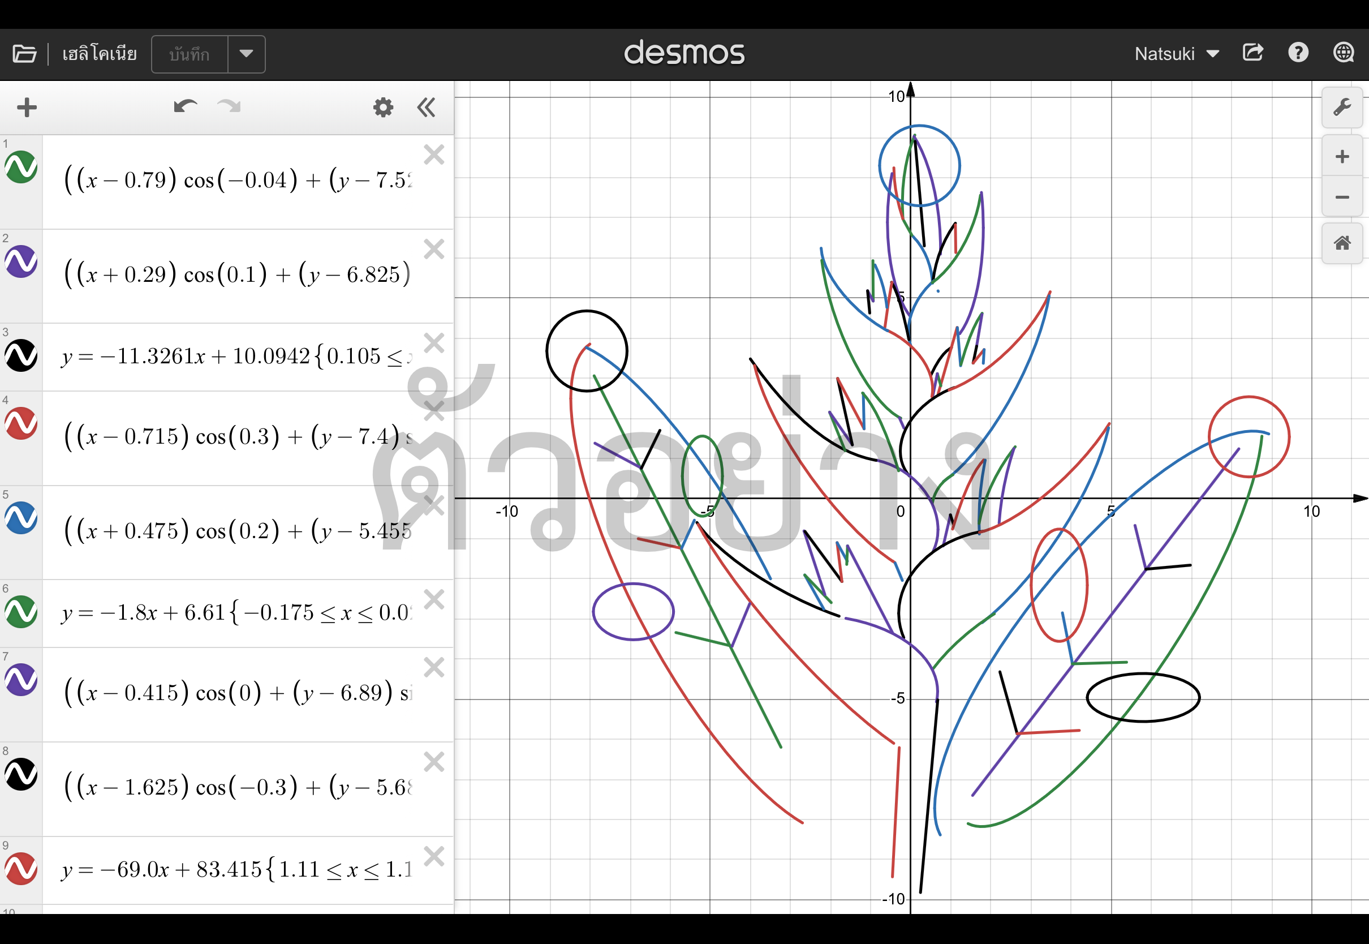Delete expression 2 with its X

pos(434,249)
